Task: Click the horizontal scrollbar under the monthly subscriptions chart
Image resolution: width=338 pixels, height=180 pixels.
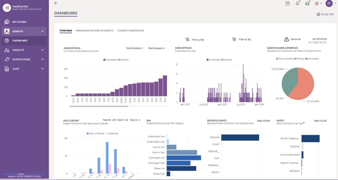Action: click(x=96, y=106)
